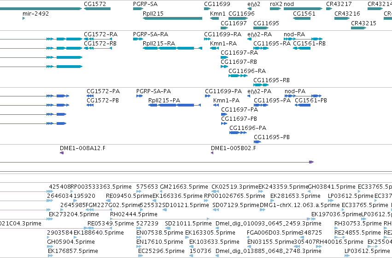Click transcript CG11697-RA
Image resolution: width=392 pixels, height=258 pixels.
[x=224, y=57]
